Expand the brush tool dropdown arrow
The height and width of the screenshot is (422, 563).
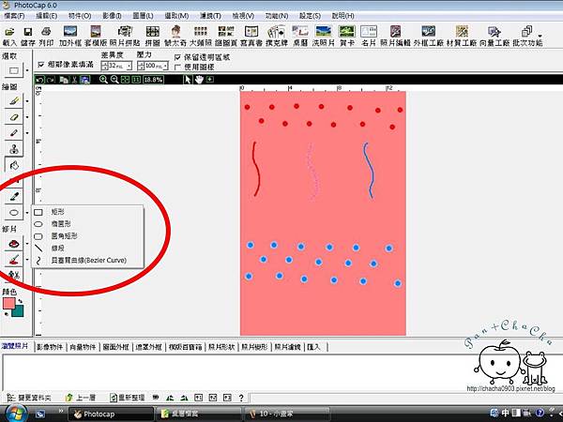pos(27,101)
